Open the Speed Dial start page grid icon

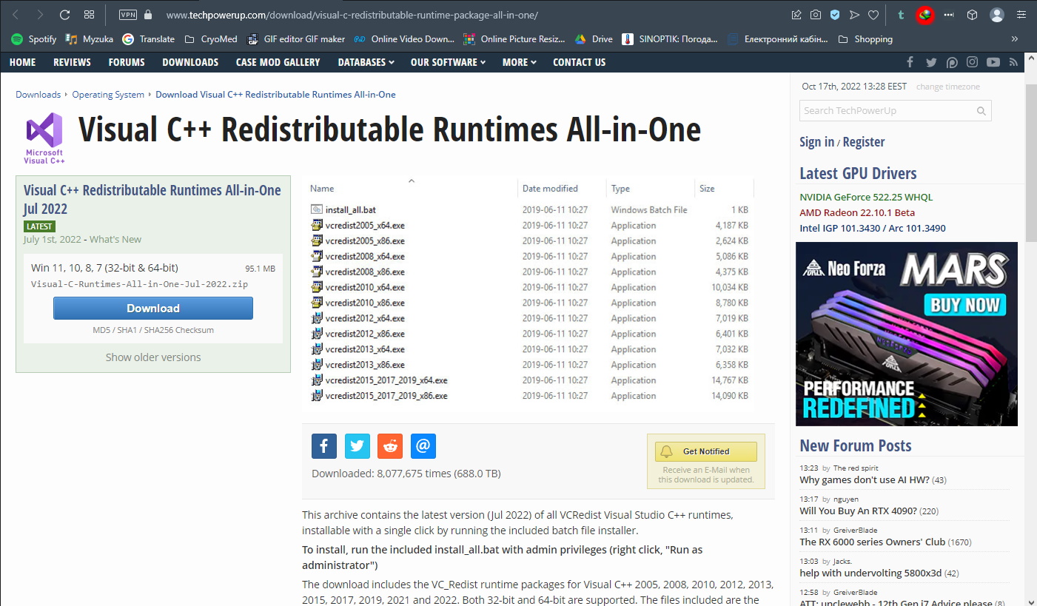pos(89,15)
